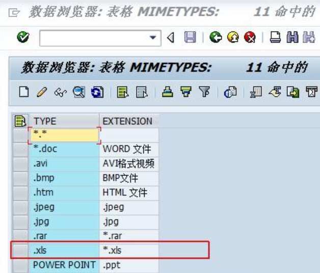Click the glasses Display icon
Viewport: 320px width, 273px height.
pyautogui.click(x=61, y=92)
